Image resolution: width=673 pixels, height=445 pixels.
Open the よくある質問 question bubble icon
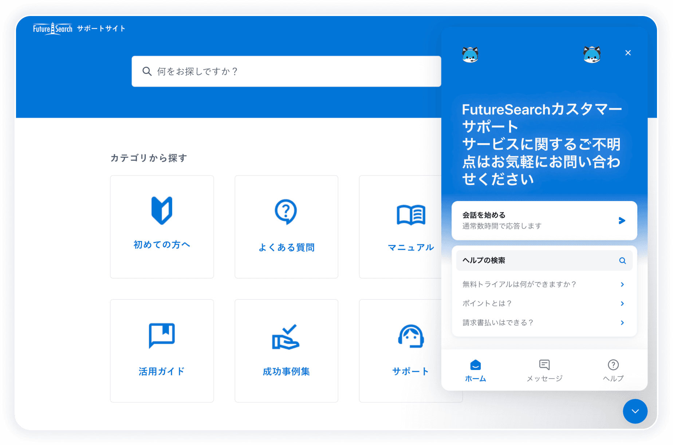pyautogui.click(x=286, y=212)
